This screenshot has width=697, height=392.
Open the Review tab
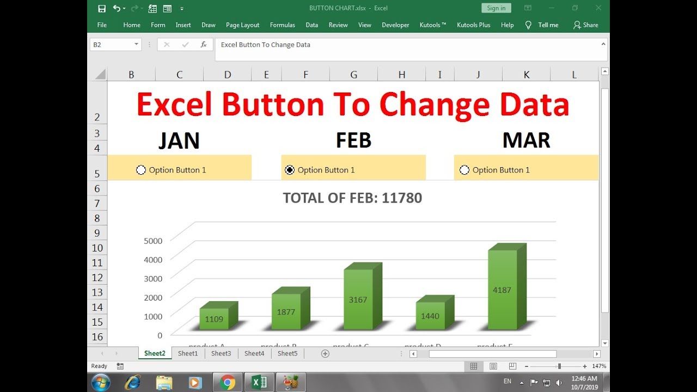click(x=338, y=25)
